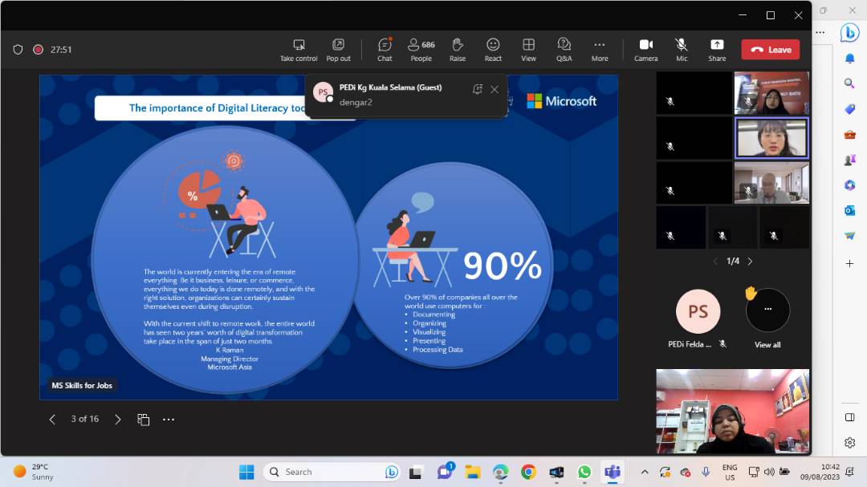
Task: Open Microsoft 365 in the Edge sidebar
Action: click(850, 185)
